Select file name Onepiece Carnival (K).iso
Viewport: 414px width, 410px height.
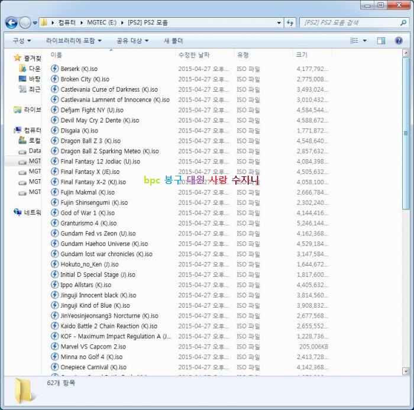tap(93, 367)
